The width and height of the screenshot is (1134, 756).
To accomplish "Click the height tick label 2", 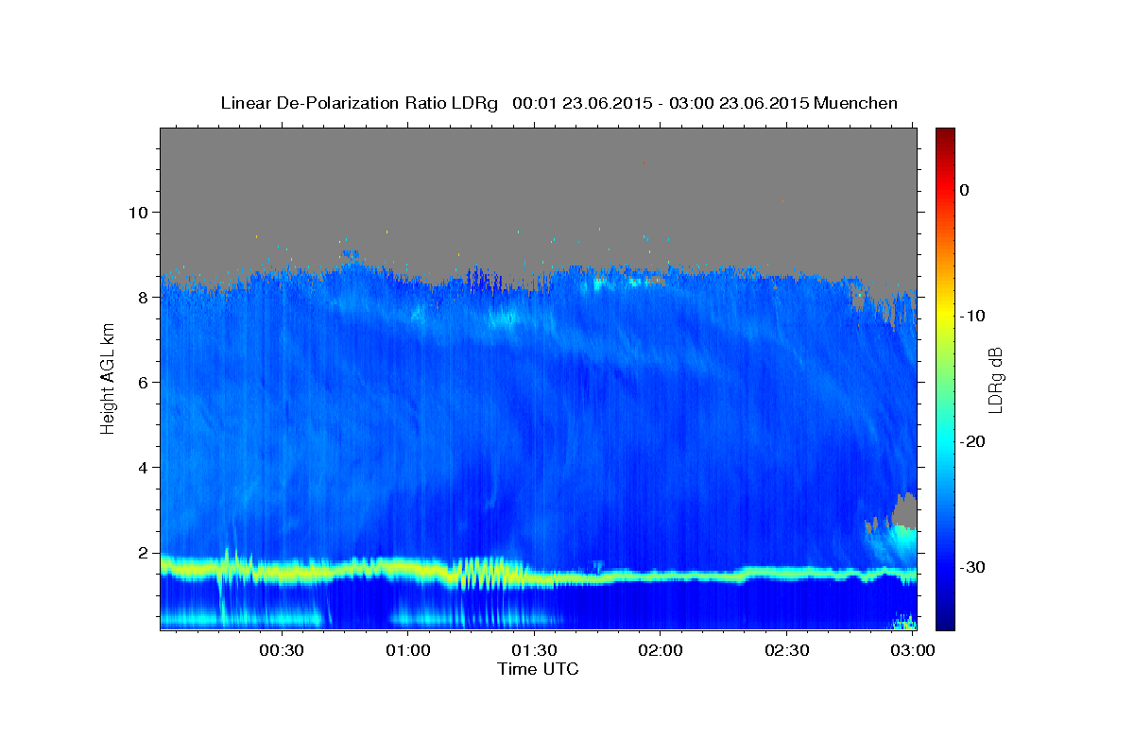I will coord(145,553).
